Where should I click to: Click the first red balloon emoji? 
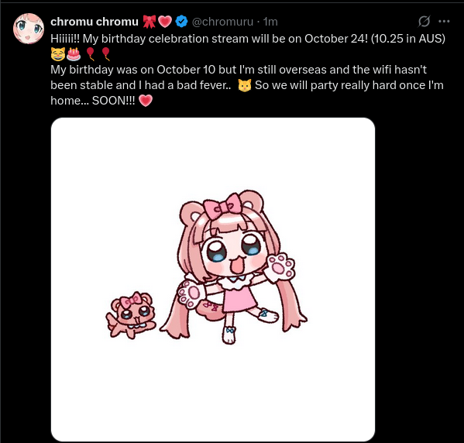(91, 54)
